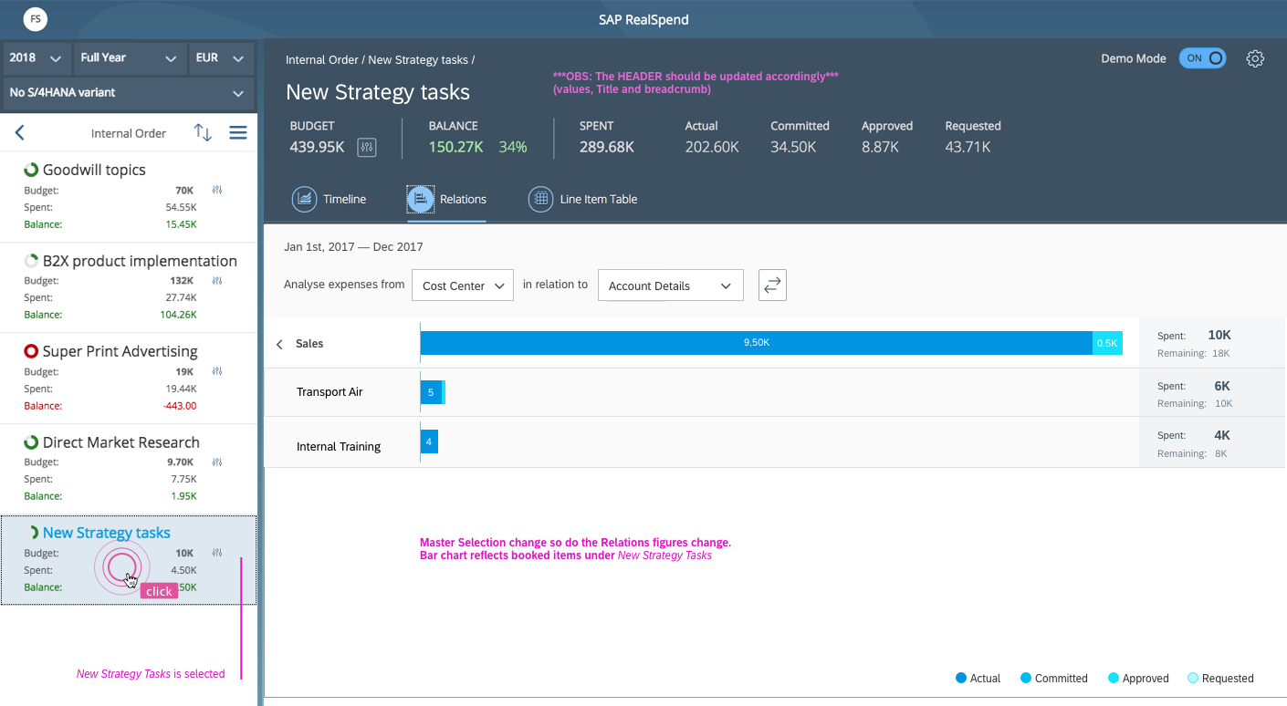Screen dimensions: 1287x706
Task: Select Super Print Advertising item
Action: pos(128,379)
